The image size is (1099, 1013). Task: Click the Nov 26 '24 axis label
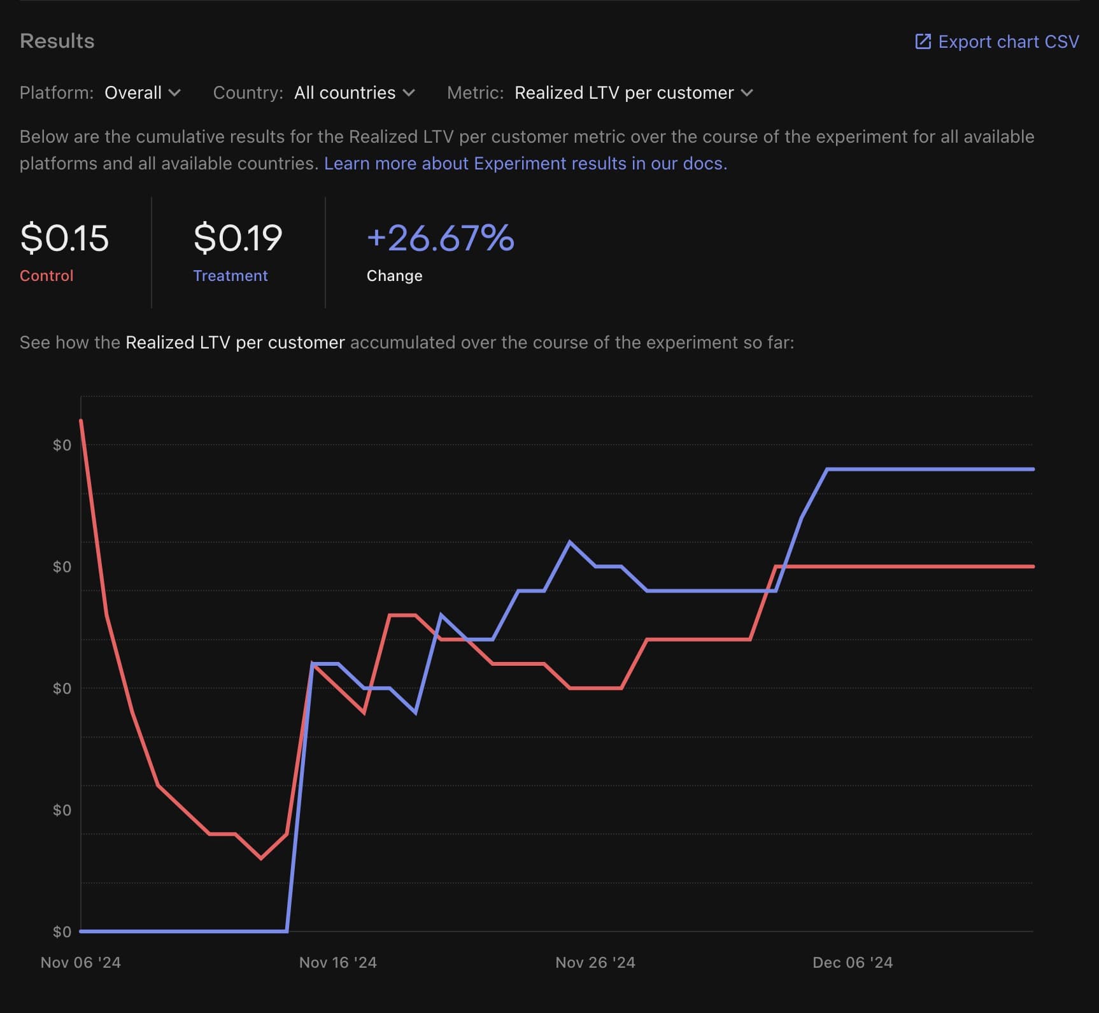click(595, 962)
